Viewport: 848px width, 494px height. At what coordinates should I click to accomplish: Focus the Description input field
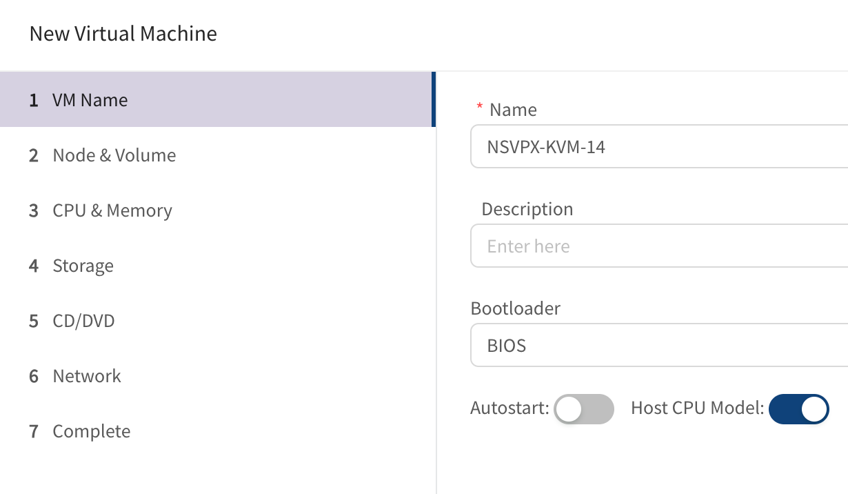pos(659,246)
